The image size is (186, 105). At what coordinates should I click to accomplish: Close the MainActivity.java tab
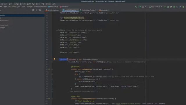coord(78,10)
